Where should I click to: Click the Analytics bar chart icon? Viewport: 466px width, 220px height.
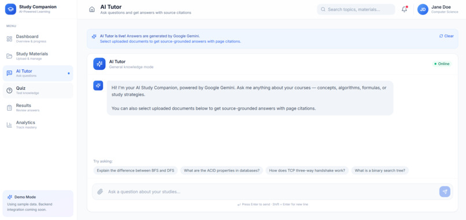tap(9, 125)
